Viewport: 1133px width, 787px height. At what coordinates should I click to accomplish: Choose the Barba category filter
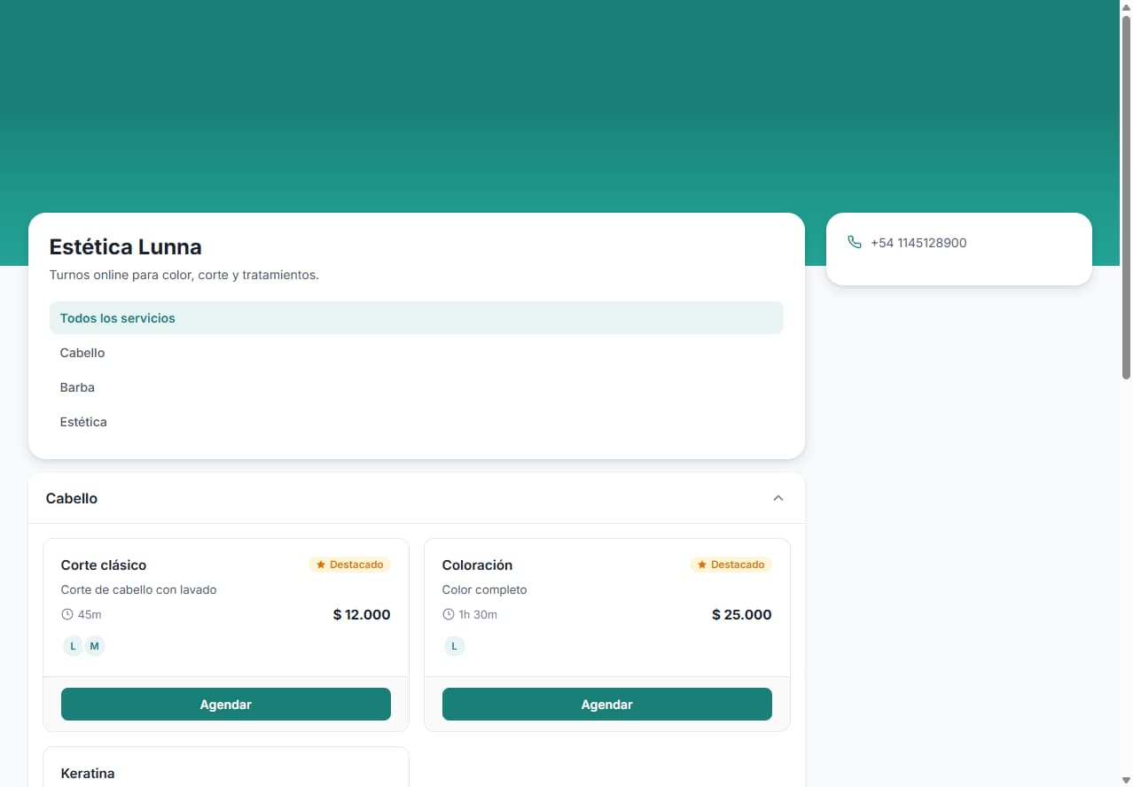pos(417,387)
